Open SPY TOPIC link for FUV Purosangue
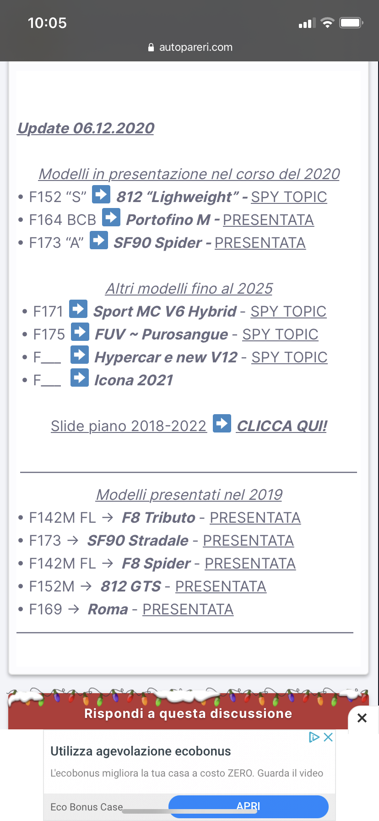The height and width of the screenshot is (821, 379). pos(280,334)
